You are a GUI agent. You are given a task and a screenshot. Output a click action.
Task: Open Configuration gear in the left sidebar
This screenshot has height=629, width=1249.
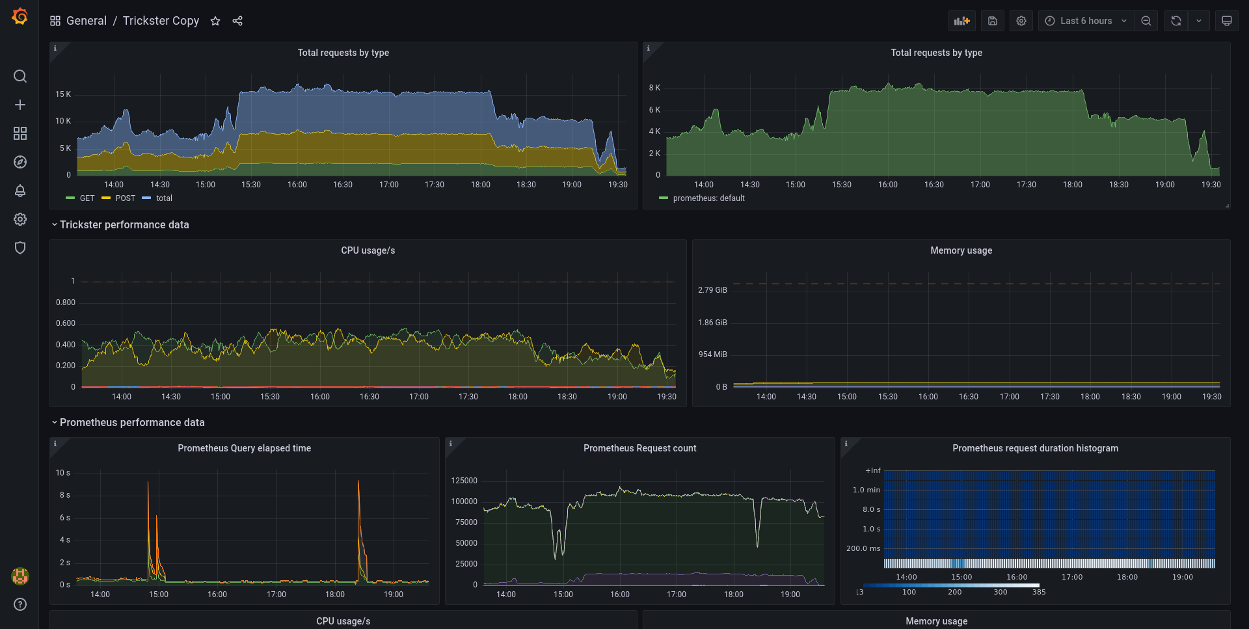point(20,219)
